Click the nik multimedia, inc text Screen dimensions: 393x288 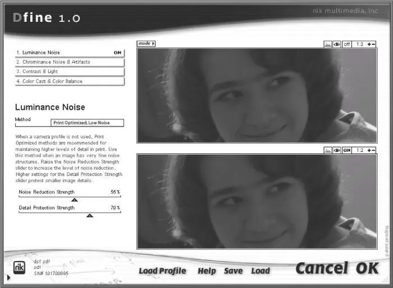pos(345,11)
